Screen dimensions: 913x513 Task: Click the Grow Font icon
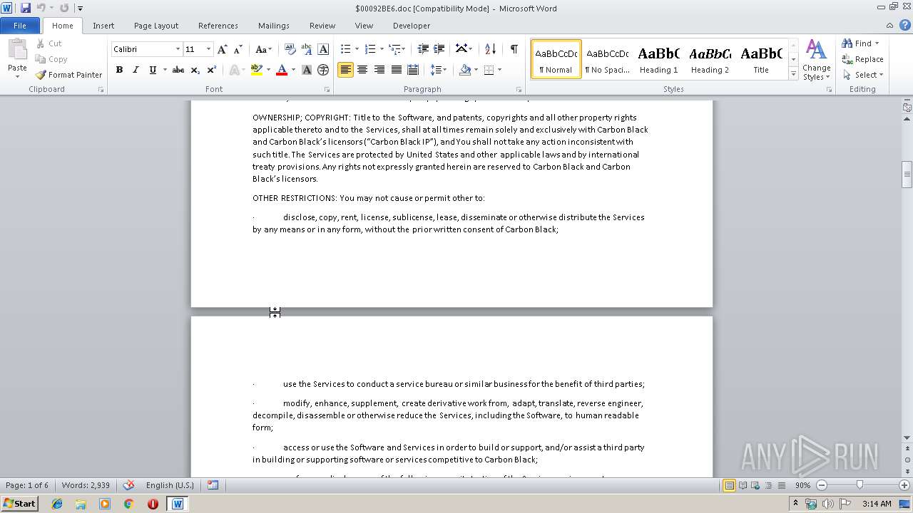pyautogui.click(x=223, y=49)
